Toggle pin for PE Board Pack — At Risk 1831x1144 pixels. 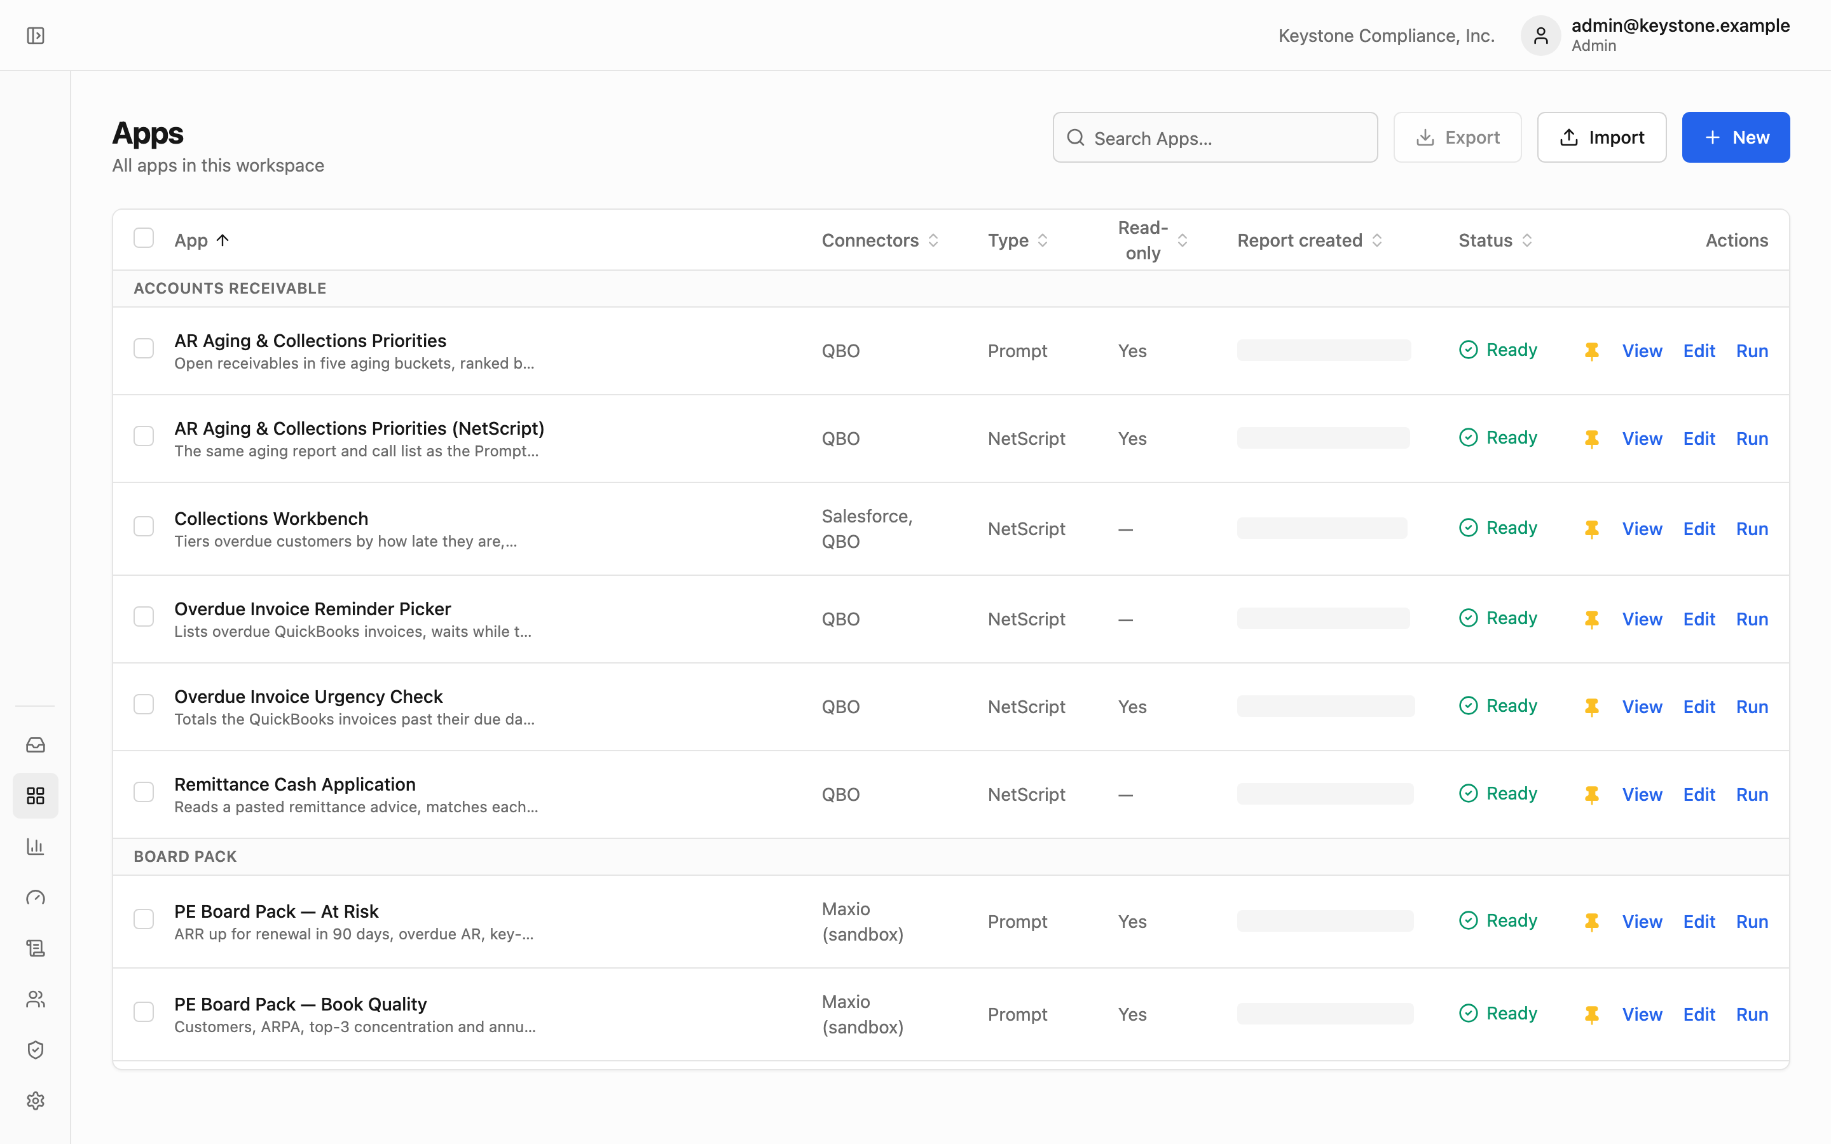(x=1592, y=922)
